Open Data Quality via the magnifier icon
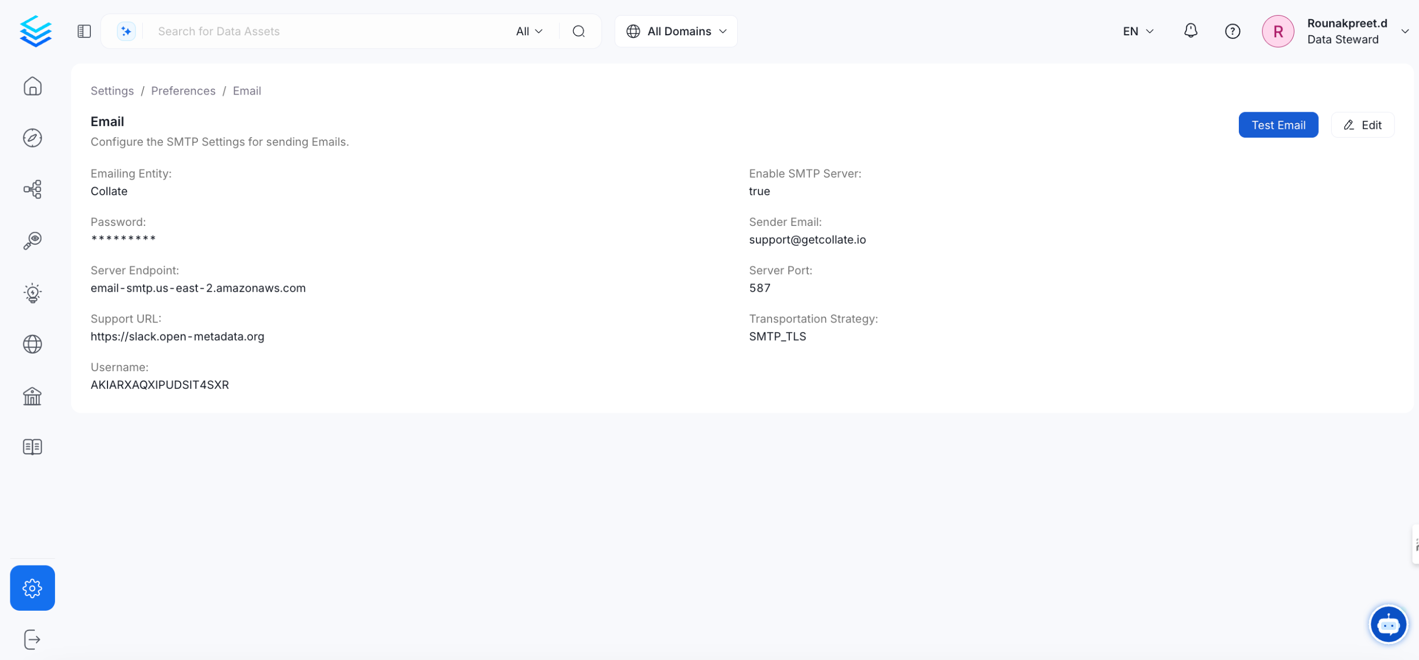 (x=33, y=240)
